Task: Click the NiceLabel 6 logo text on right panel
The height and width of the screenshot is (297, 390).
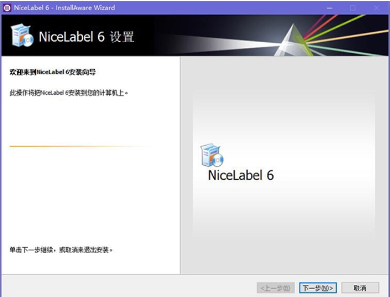Action: pos(241,175)
